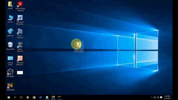The height and width of the screenshot is (100, 178).
Task: Open Task View from taskbar
Action: click(21, 97)
